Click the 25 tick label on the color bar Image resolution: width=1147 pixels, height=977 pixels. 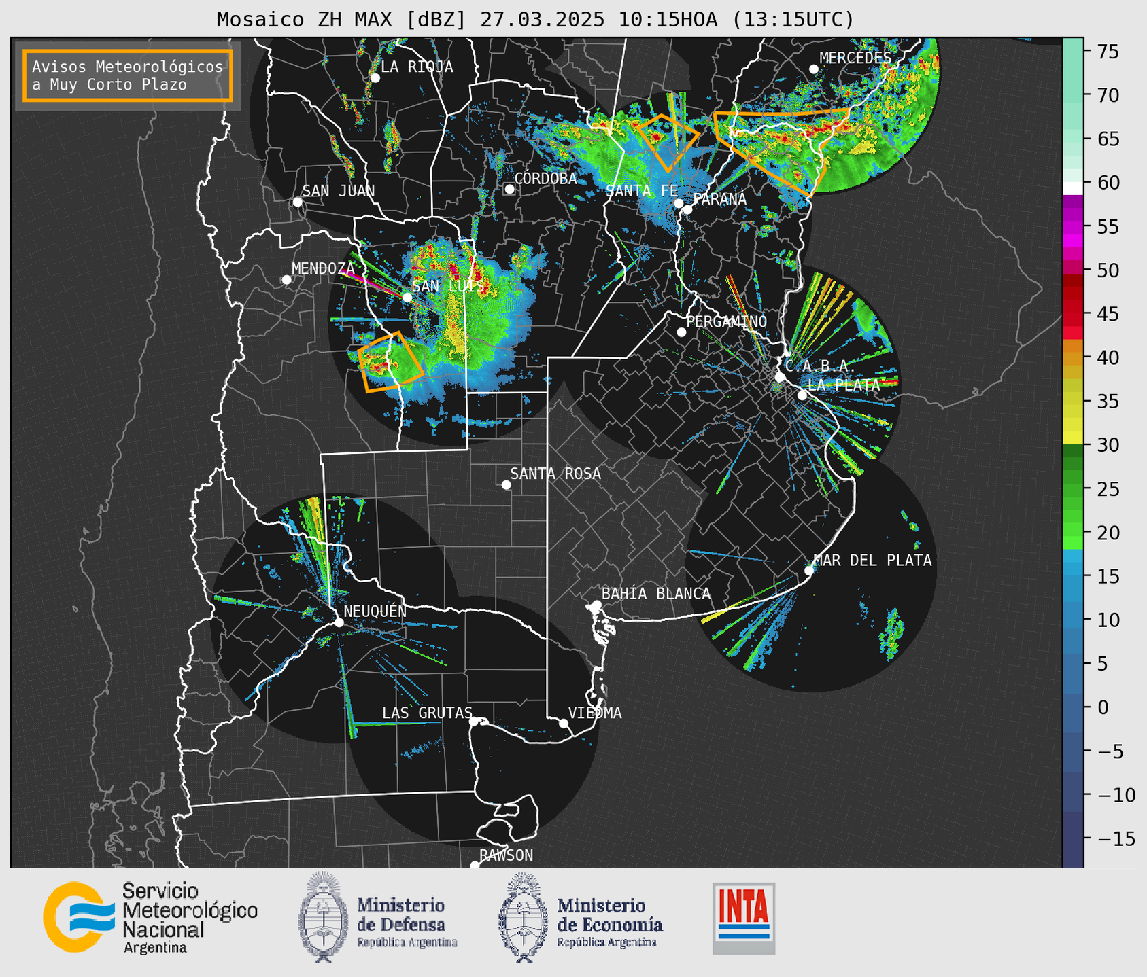point(1109,489)
